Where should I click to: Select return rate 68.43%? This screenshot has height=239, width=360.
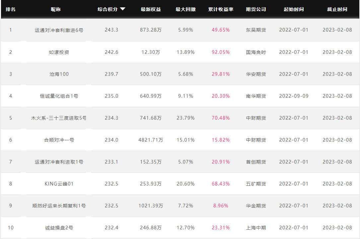point(221,184)
